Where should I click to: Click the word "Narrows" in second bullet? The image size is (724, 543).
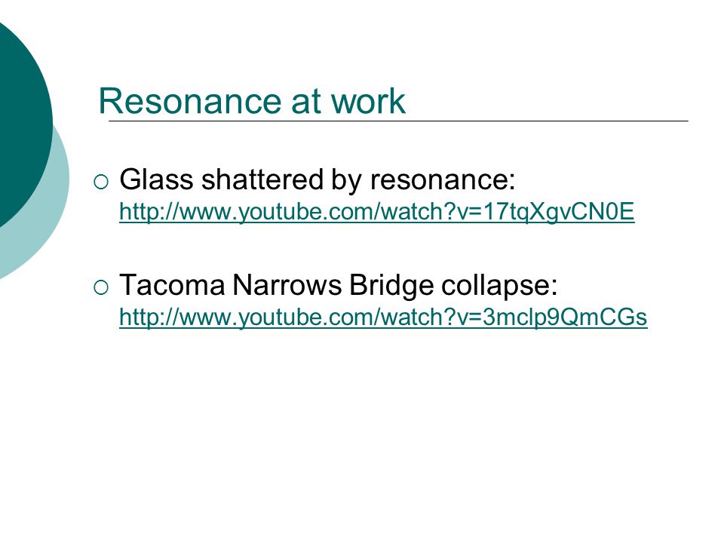point(287,285)
